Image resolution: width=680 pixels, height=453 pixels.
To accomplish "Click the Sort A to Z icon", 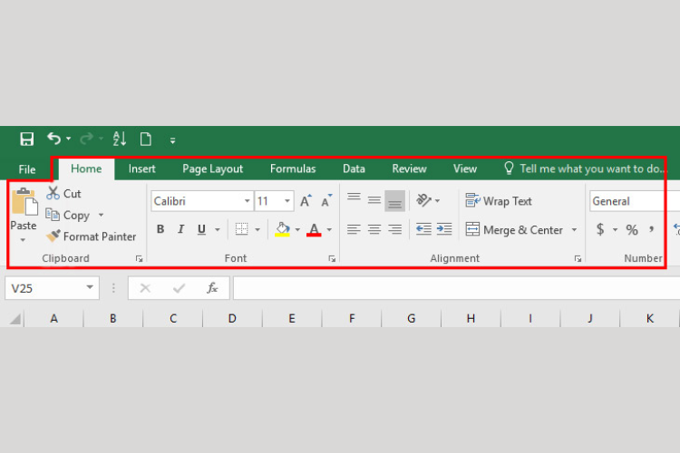I will [x=120, y=139].
